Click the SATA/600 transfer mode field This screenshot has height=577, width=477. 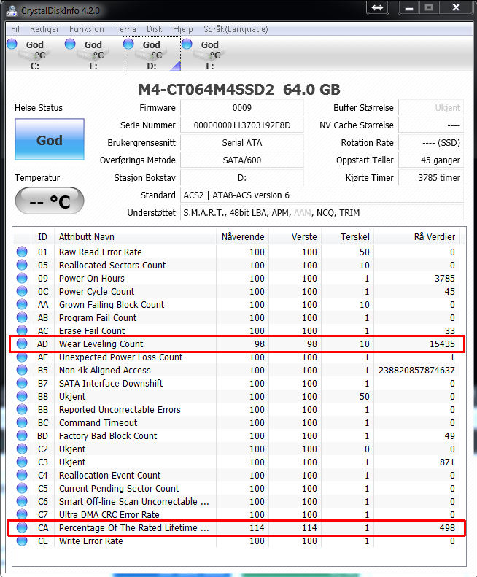click(x=242, y=160)
